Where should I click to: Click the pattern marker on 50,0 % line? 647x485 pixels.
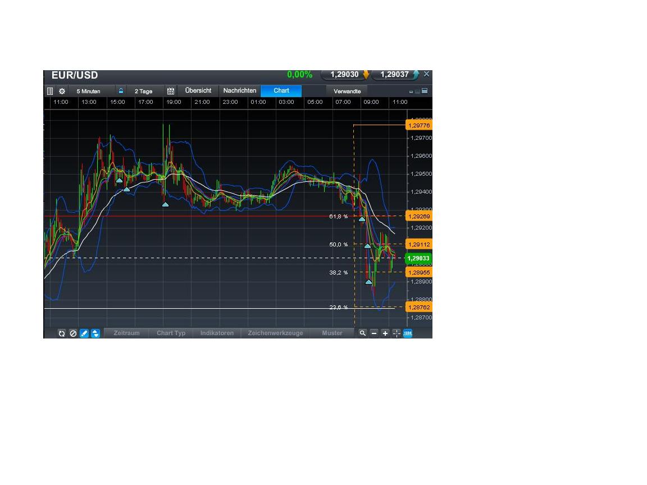pyautogui.click(x=367, y=246)
